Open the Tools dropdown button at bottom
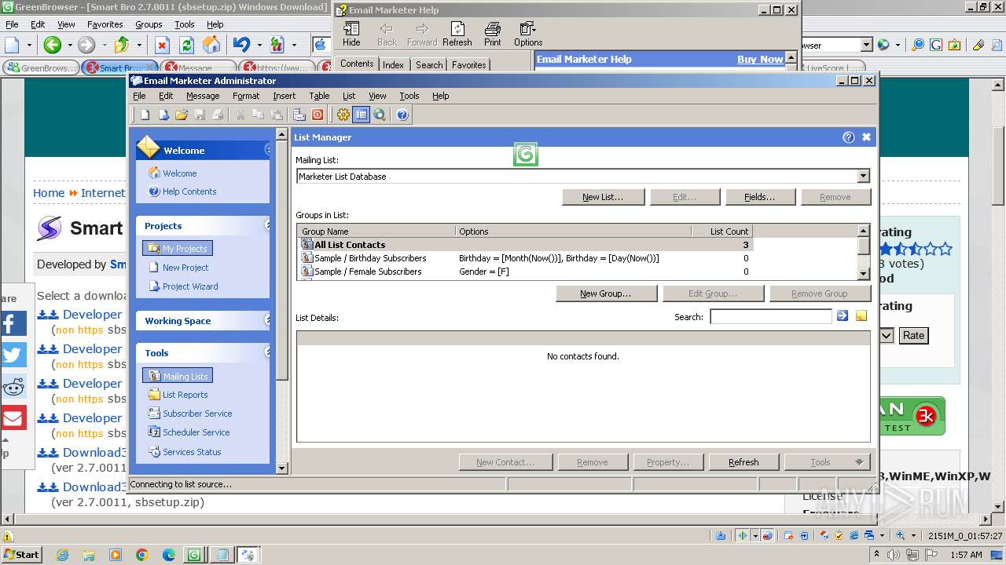This screenshot has height=565, width=1006. (827, 462)
